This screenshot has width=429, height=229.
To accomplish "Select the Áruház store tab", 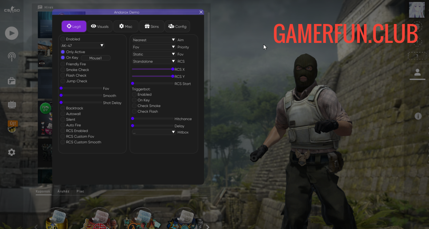I will pos(63,191).
